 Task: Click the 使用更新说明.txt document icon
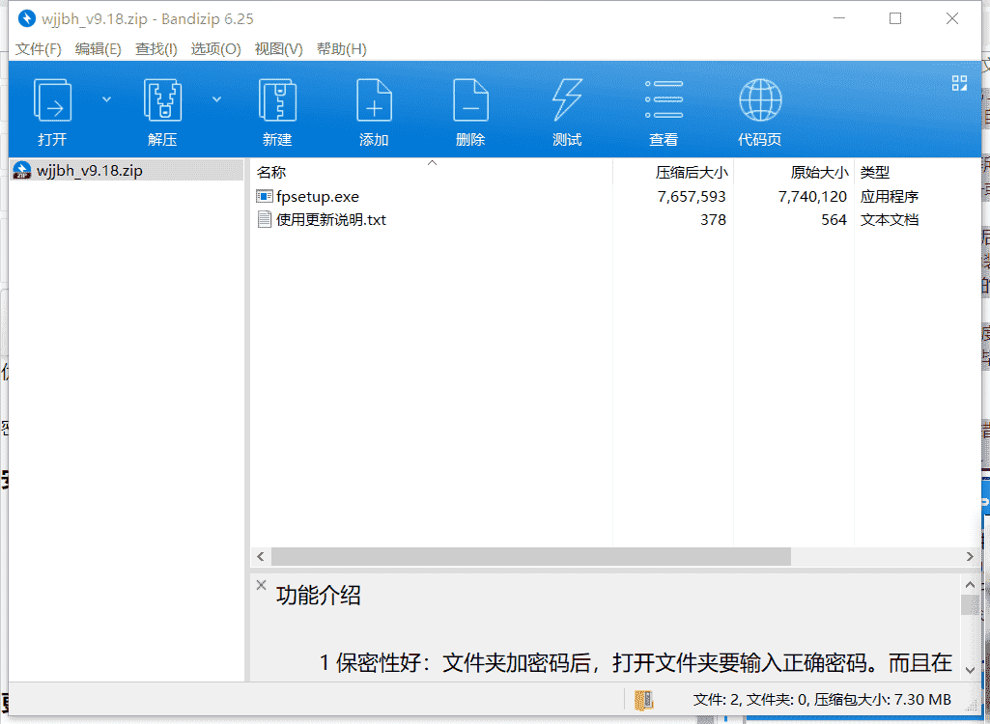(x=264, y=220)
